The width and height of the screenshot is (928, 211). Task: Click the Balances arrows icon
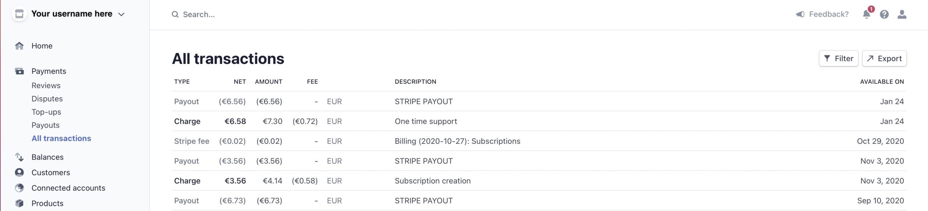pos(20,157)
